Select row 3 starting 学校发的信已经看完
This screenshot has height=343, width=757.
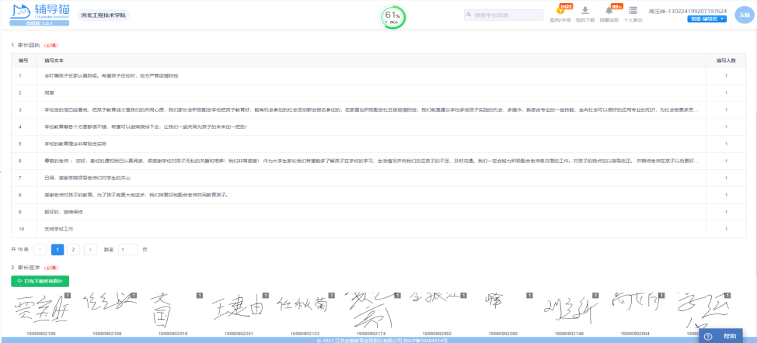(372, 110)
